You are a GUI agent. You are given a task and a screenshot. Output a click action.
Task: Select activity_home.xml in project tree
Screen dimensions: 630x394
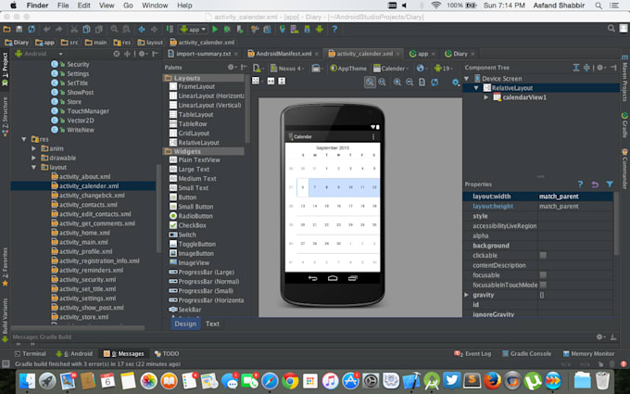(x=84, y=233)
